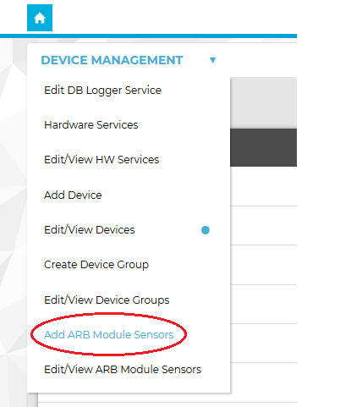340x407 pixels.
Task: Click Add ARB Module Sensors
Action: 109,335
